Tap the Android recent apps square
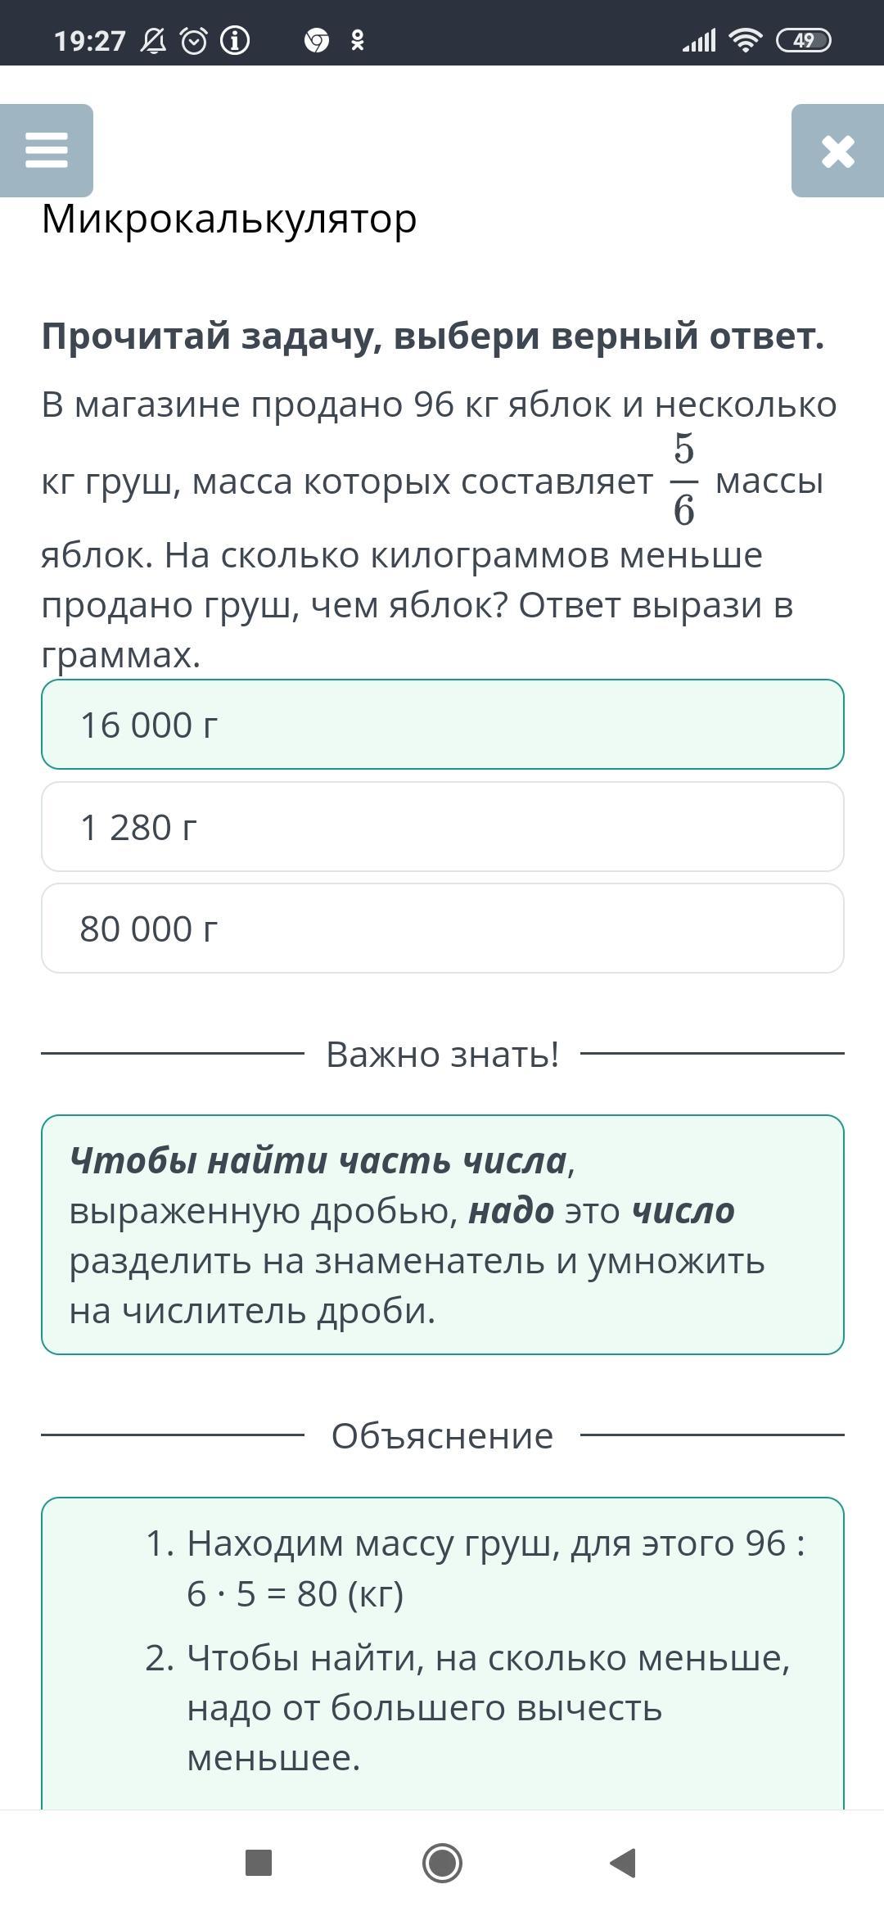 coord(259,1863)
